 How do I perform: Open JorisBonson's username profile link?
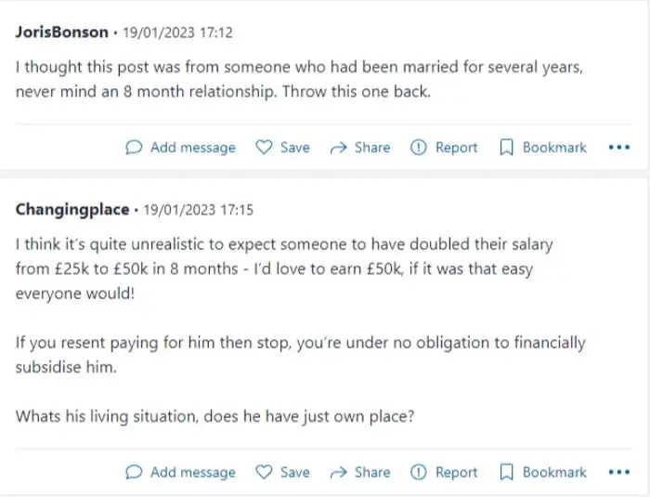click(62, 33)
